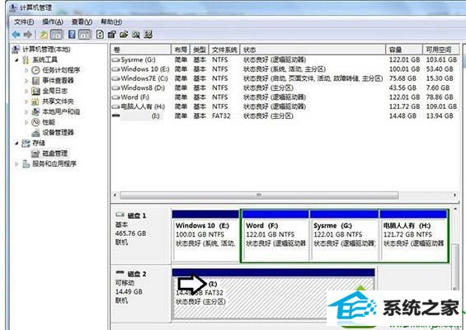Viewport: 466px width, 330px height.
Task: Sort by Capacity (容量) column header
Action: pos(404,49)
